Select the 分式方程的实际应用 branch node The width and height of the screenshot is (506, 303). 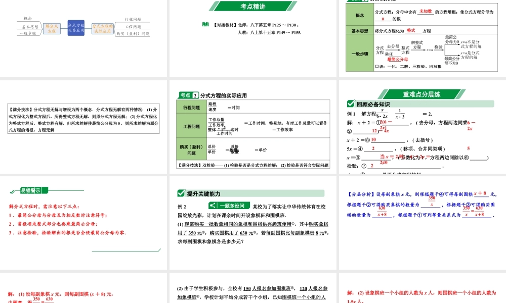tap(103, 29)
